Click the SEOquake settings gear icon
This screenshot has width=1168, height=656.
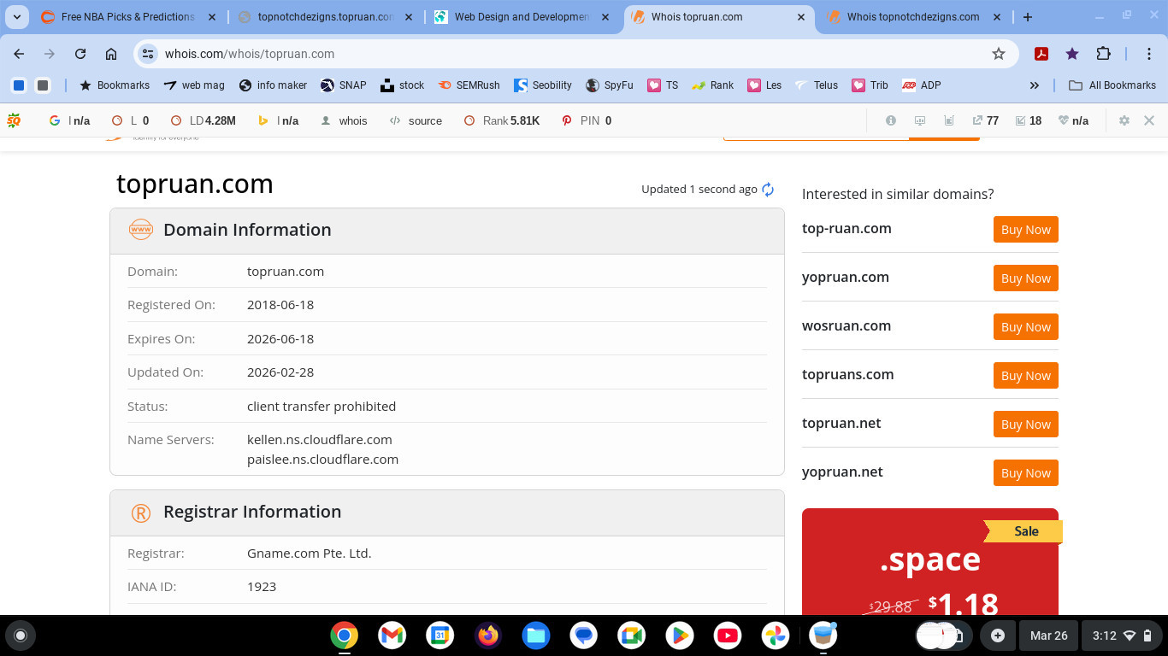pyautogui.click(x=1124, y=120)
